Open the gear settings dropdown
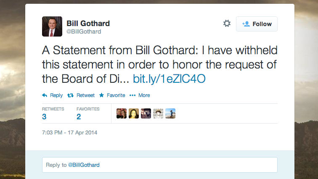The width and height of the screenshot is (318, 179). click(227, 24)
